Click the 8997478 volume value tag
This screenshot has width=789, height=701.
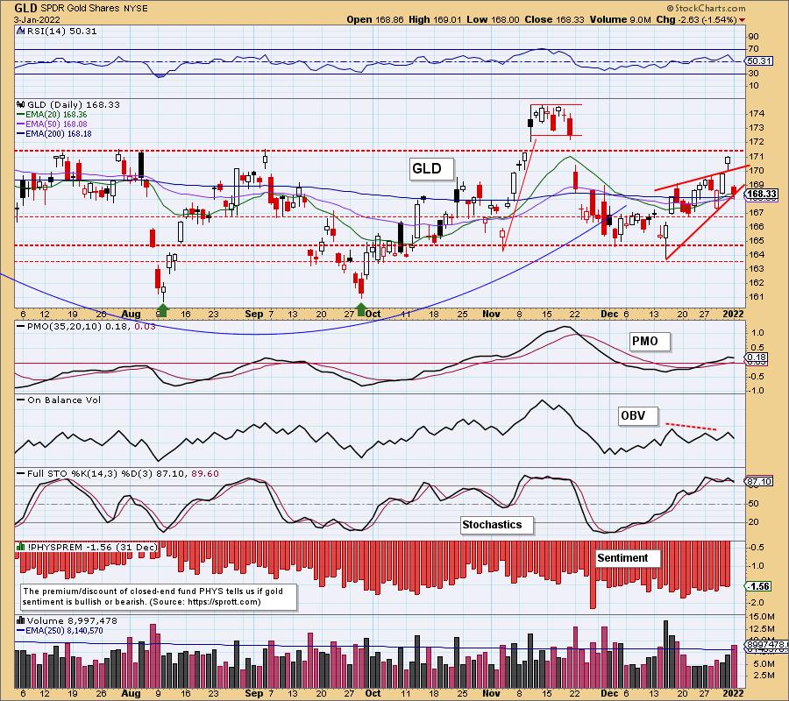(x=766, y=645)
